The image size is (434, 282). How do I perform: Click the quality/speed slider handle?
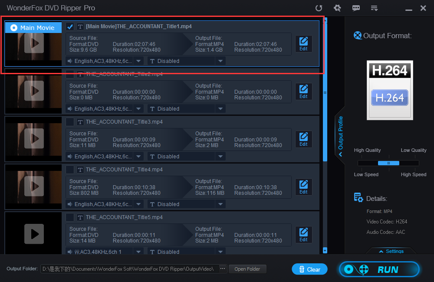click(388, 163)
